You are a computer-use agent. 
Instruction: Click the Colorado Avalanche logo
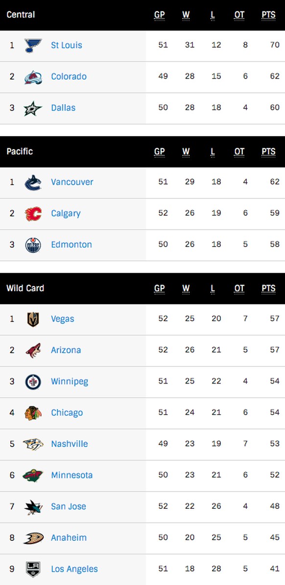(x=33, y=77)
